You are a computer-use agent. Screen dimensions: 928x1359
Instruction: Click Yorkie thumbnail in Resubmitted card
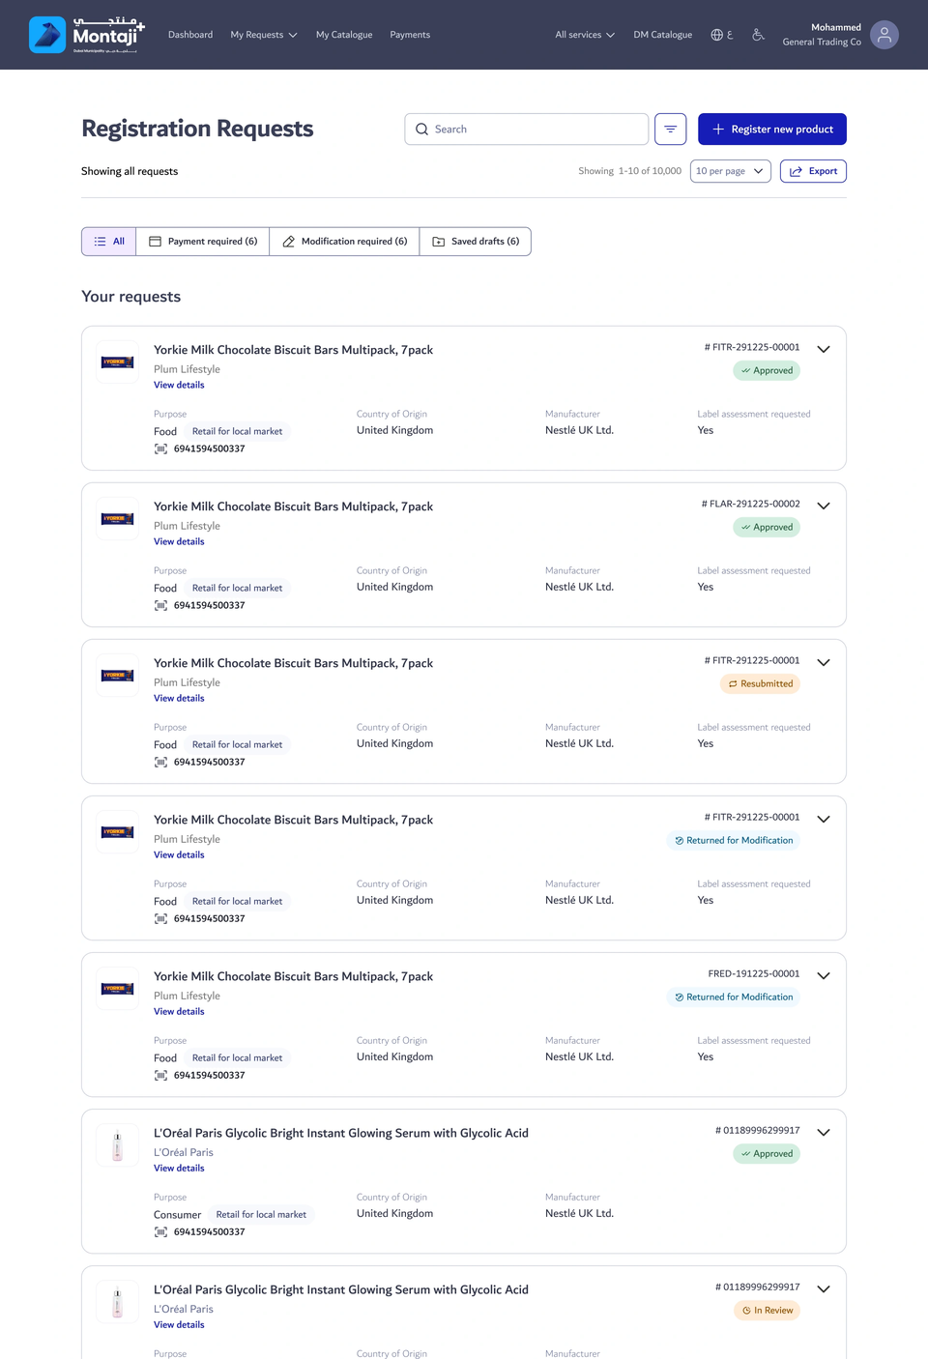pos(118,676)
